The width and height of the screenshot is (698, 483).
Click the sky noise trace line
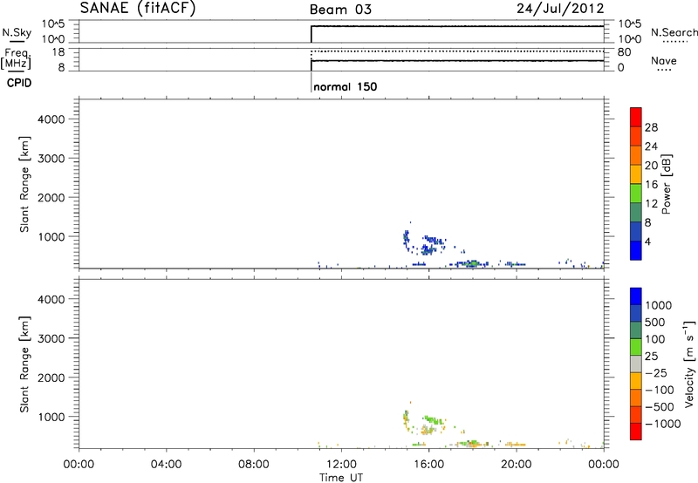pos(457,26)
